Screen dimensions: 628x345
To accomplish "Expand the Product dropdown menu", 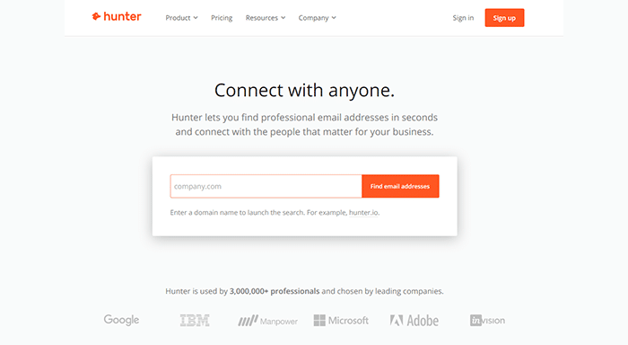I will pos(181,18).
